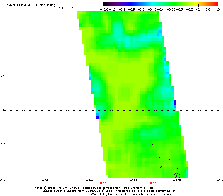
Task: Click the "-0.8" color bar label
Action: click(122, 10)
